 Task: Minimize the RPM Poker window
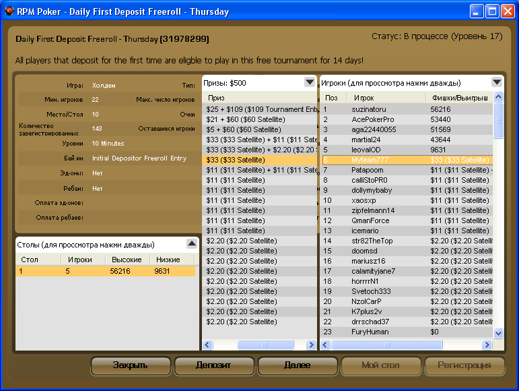click(x=476, y=11)
